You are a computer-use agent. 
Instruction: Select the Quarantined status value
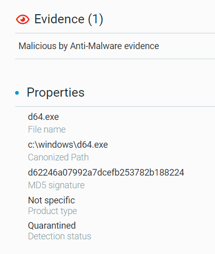(52, 226)
